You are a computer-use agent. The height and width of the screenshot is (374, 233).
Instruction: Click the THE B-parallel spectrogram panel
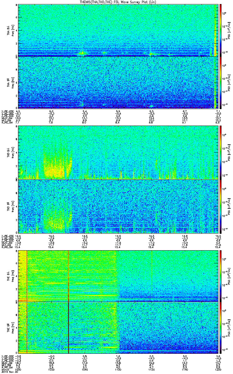117,328
